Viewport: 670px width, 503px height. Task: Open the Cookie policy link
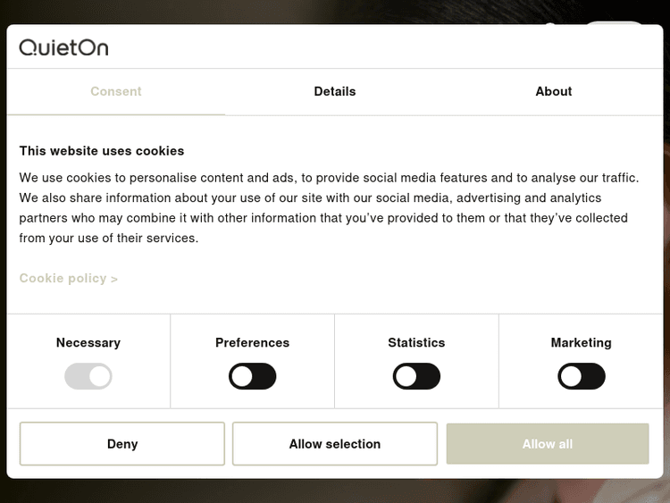[63, 278]
